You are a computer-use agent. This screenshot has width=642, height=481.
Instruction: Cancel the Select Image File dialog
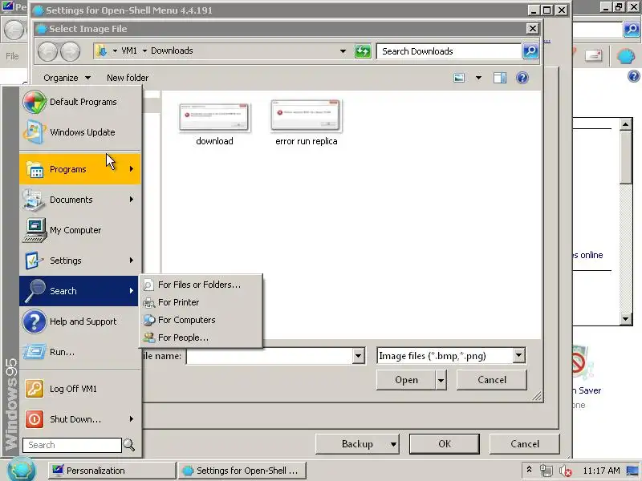tap(491, 380)
